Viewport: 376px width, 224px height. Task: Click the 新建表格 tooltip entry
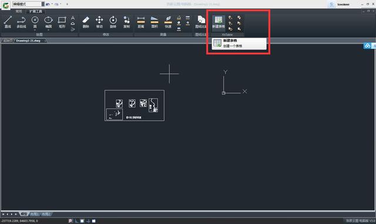click(239, 43)
